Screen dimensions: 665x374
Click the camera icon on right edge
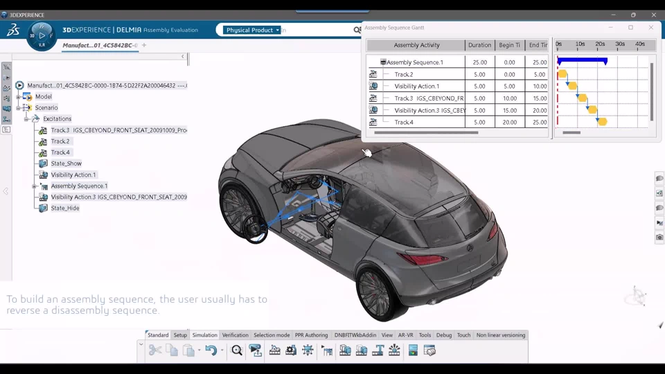pyautogui.click(x=659, y=238)
